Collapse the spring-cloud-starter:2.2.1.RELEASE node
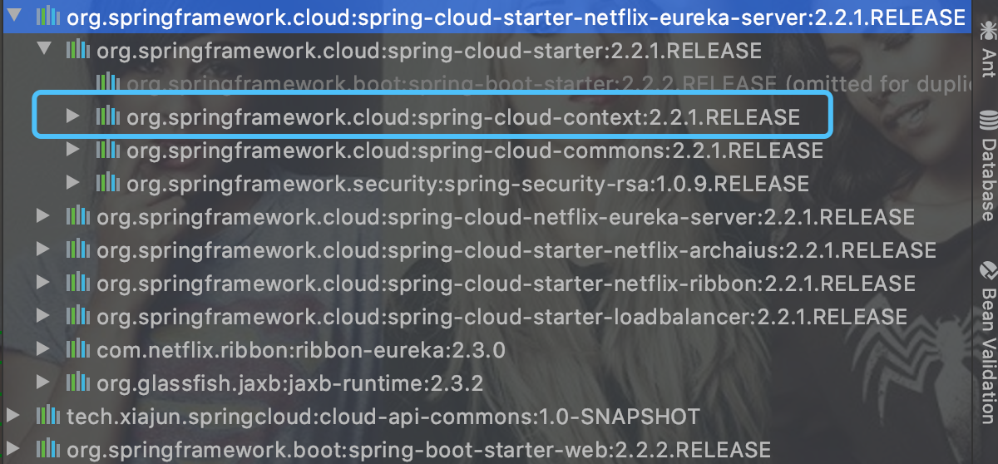This screenshot has width=998, height=464. point(44,50)
